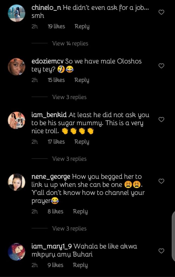
Task: Expand replies under nene_george's comment
Action: point(69,229)
